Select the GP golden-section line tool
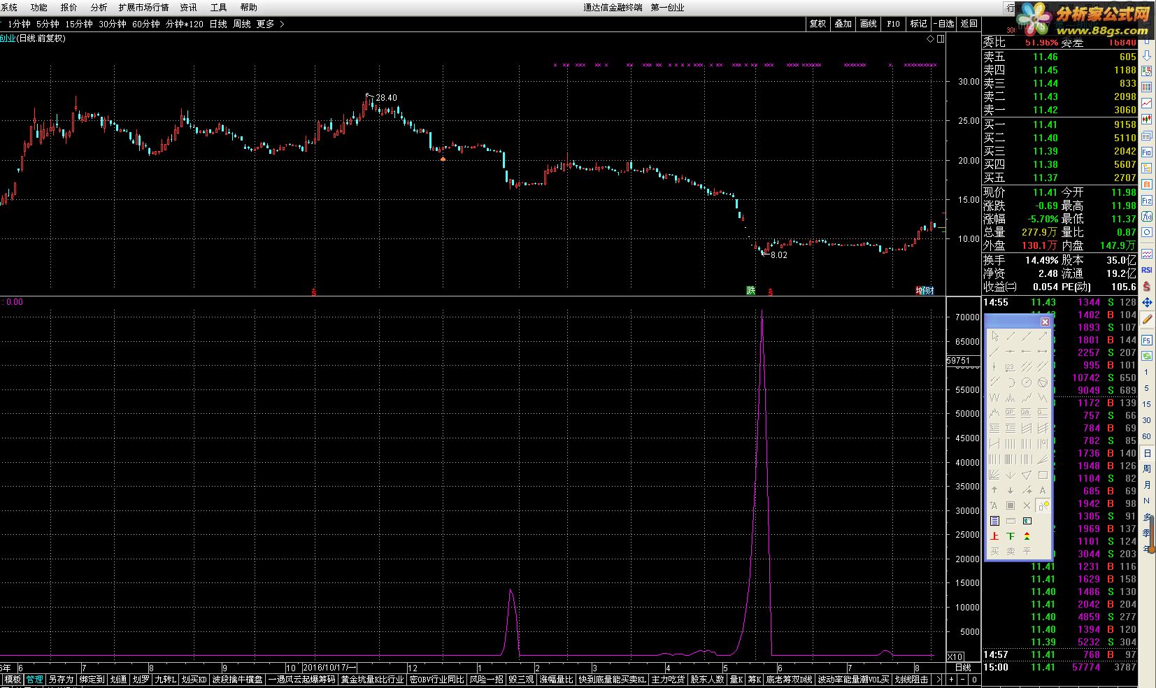This screenshot has width=1156, height=688. [x=1011, y=413]
